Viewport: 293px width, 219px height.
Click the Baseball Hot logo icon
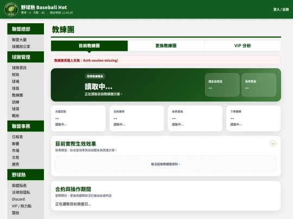click(11, 9)
